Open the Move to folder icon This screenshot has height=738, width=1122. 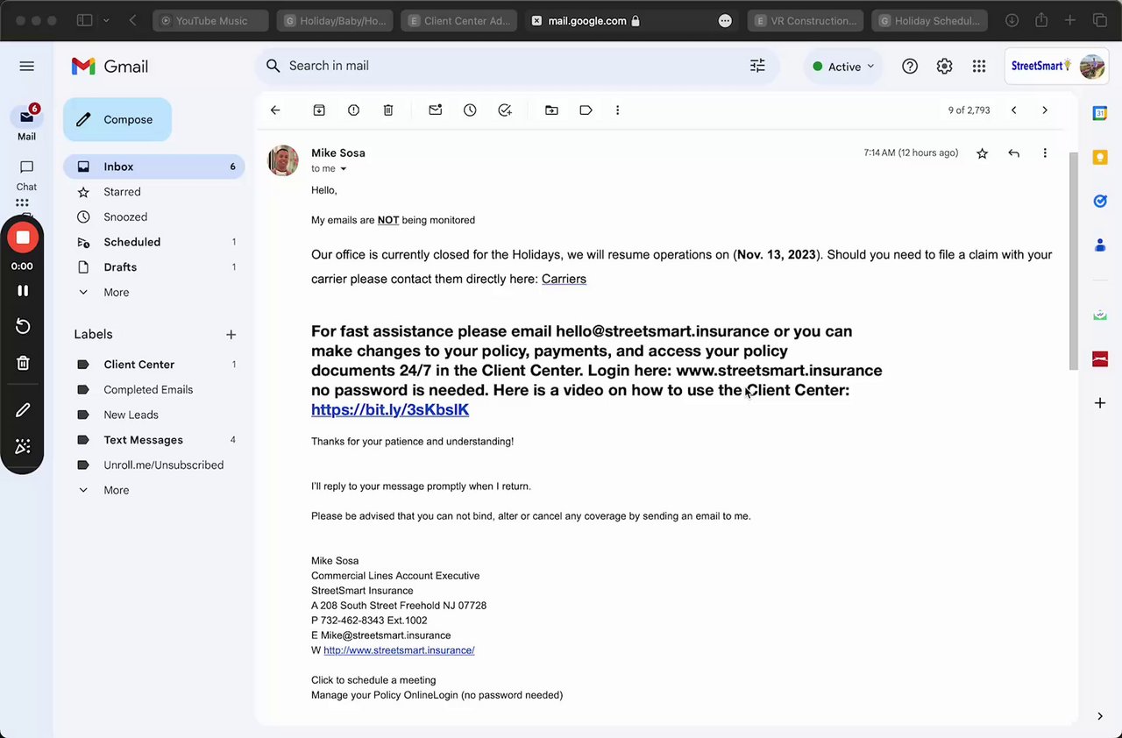tap(551, 110)
